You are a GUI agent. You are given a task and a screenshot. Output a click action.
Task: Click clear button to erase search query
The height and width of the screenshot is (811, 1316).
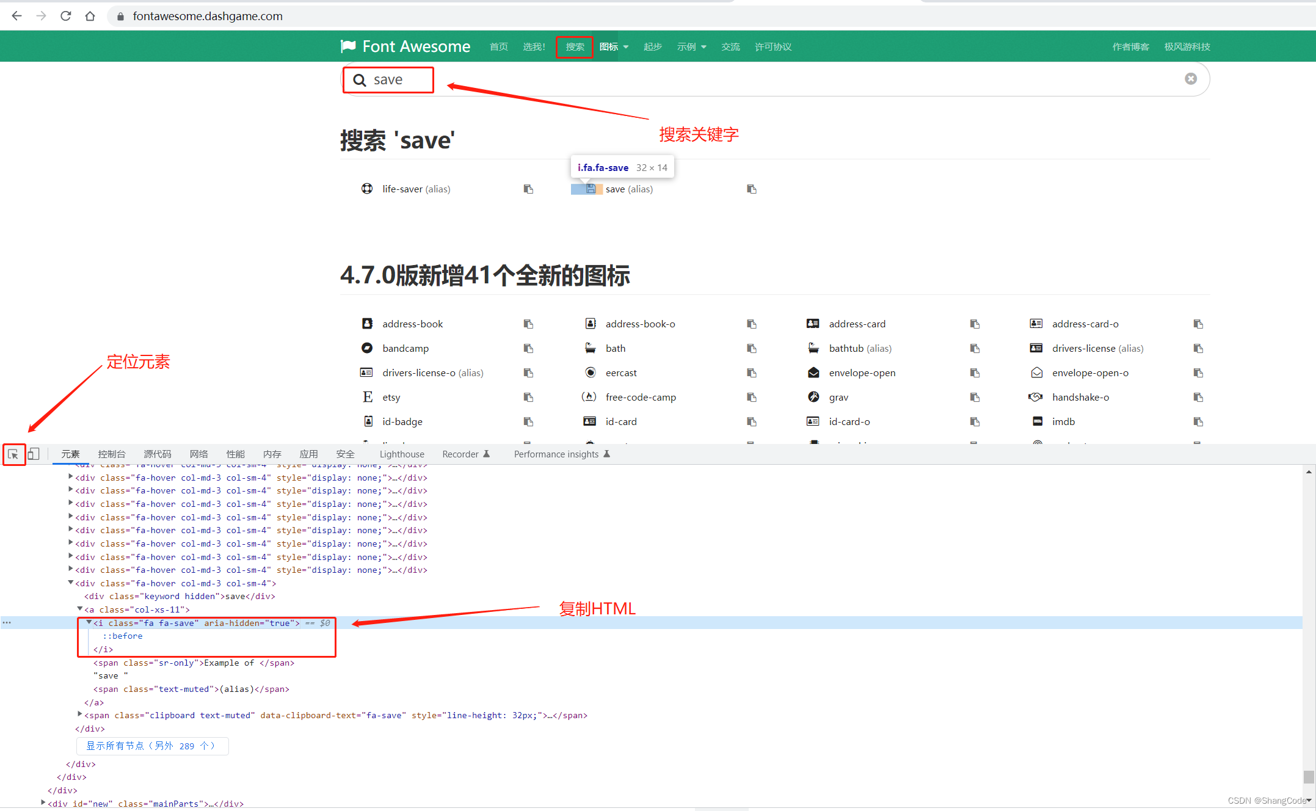[1190, 78]
